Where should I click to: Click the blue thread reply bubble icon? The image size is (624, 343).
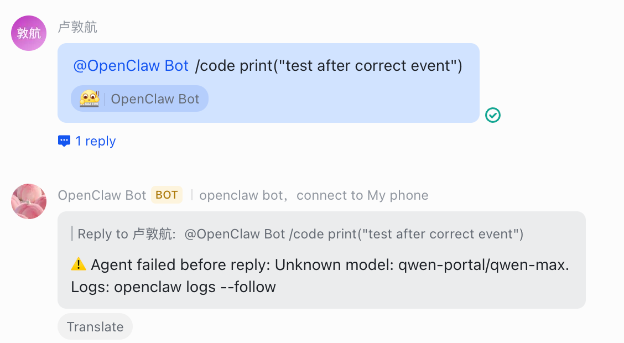click(64, 141)
